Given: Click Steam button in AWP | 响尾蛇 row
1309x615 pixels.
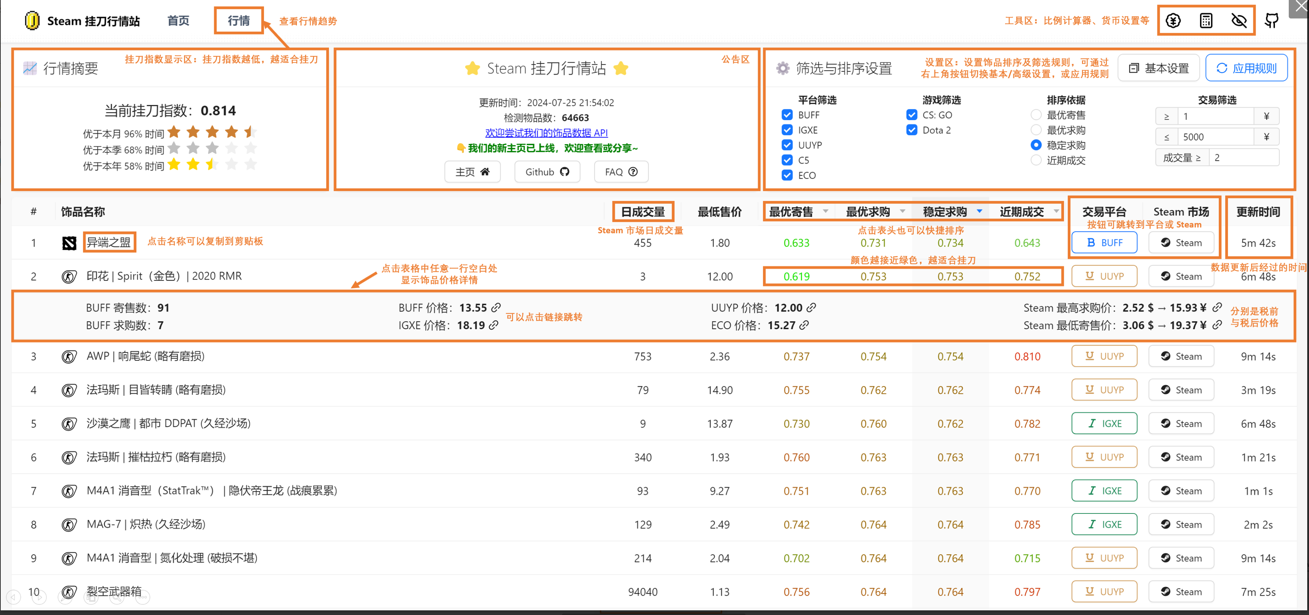Looking at the screenshot, I should [1181, 356].
